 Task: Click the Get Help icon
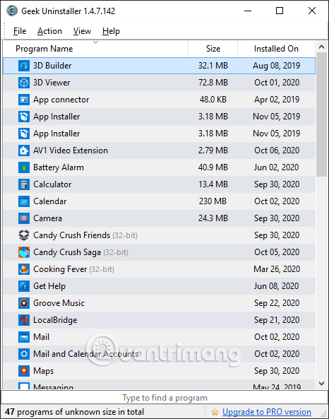coord(24,286)
